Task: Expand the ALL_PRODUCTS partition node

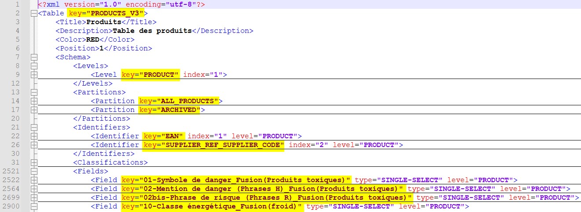Action: (x=34, y=101)
